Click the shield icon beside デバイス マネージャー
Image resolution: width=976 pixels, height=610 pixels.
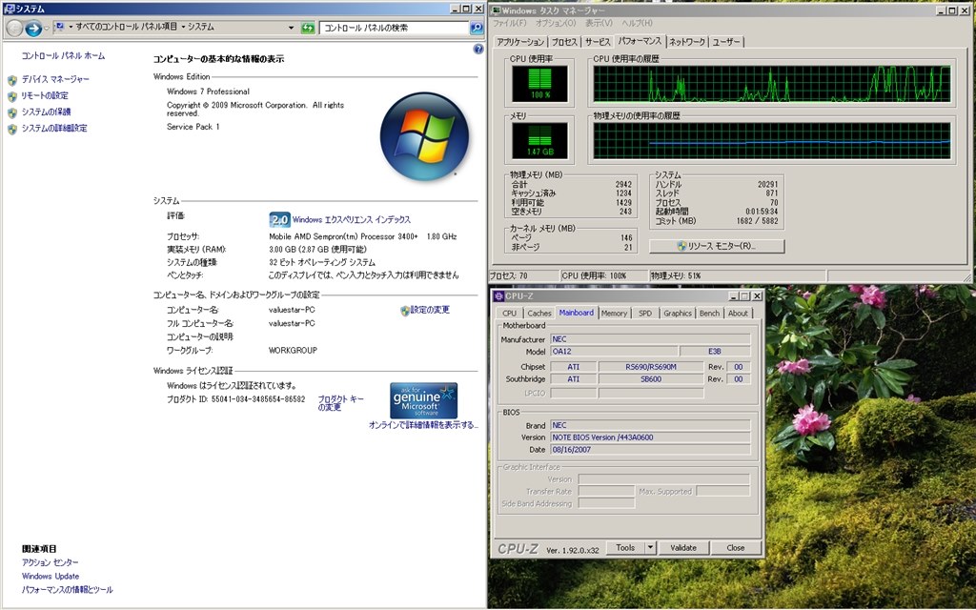(x=11, y=80)
